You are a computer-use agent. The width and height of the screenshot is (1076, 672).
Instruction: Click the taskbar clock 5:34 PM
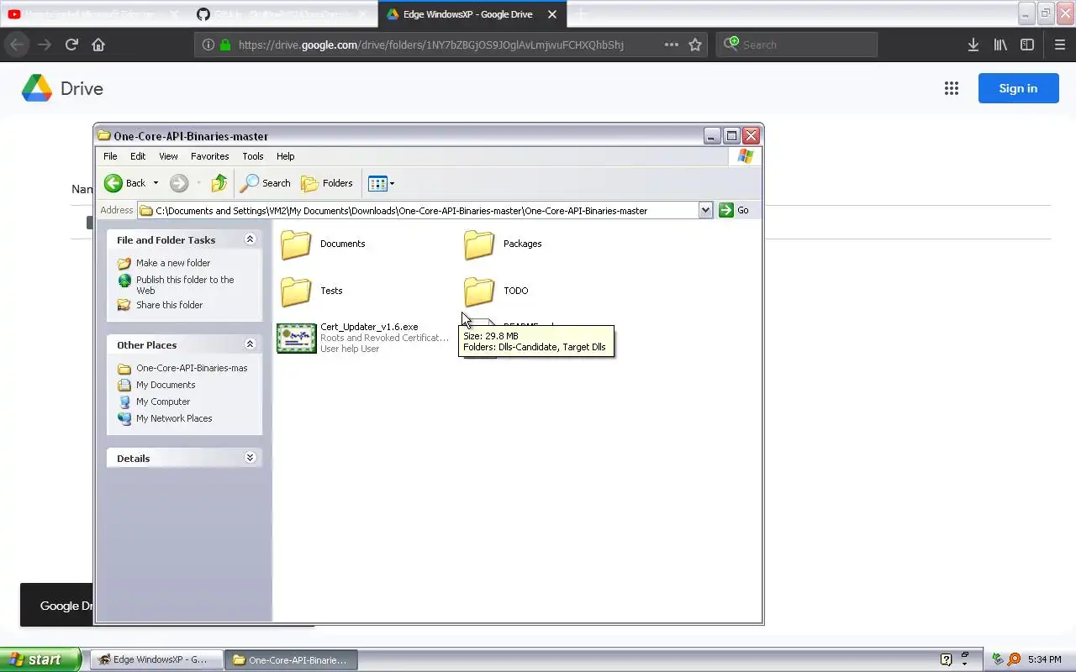point(1045,659)
